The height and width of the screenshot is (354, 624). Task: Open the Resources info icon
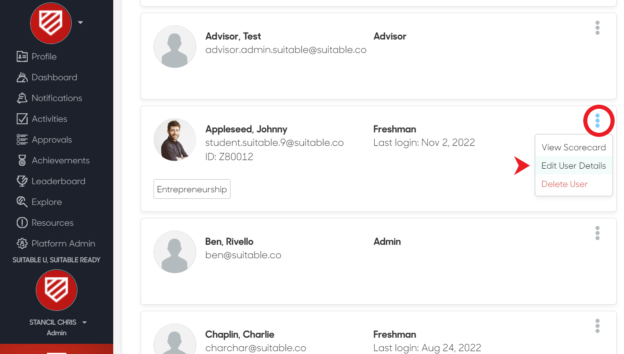tap(22, 223)
